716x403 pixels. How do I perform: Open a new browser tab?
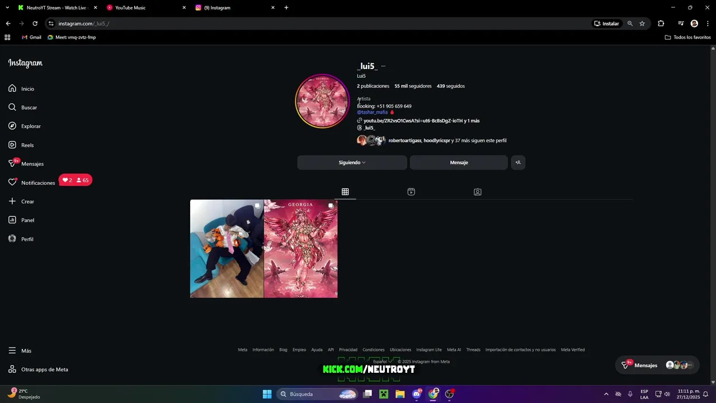286,8
